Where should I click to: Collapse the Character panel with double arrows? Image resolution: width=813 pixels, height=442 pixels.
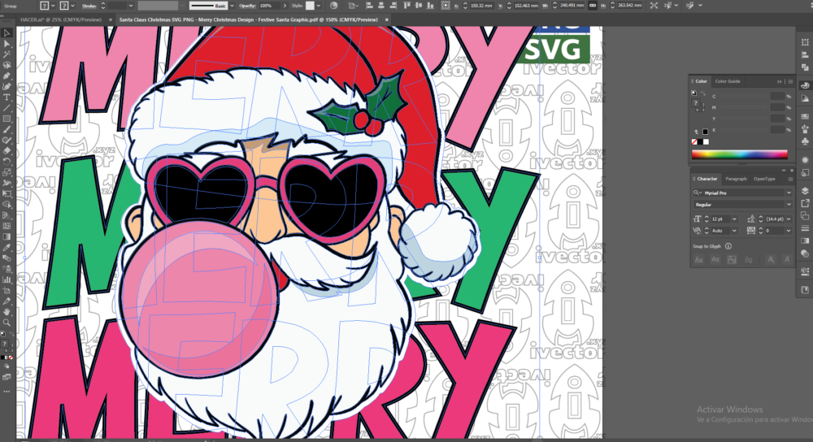pyautogui.click(x=784, y=170)
